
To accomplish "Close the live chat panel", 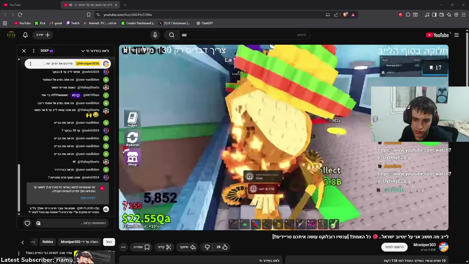I will [24, 51].
